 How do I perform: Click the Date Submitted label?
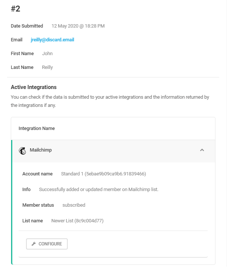(x=27, y=26)
